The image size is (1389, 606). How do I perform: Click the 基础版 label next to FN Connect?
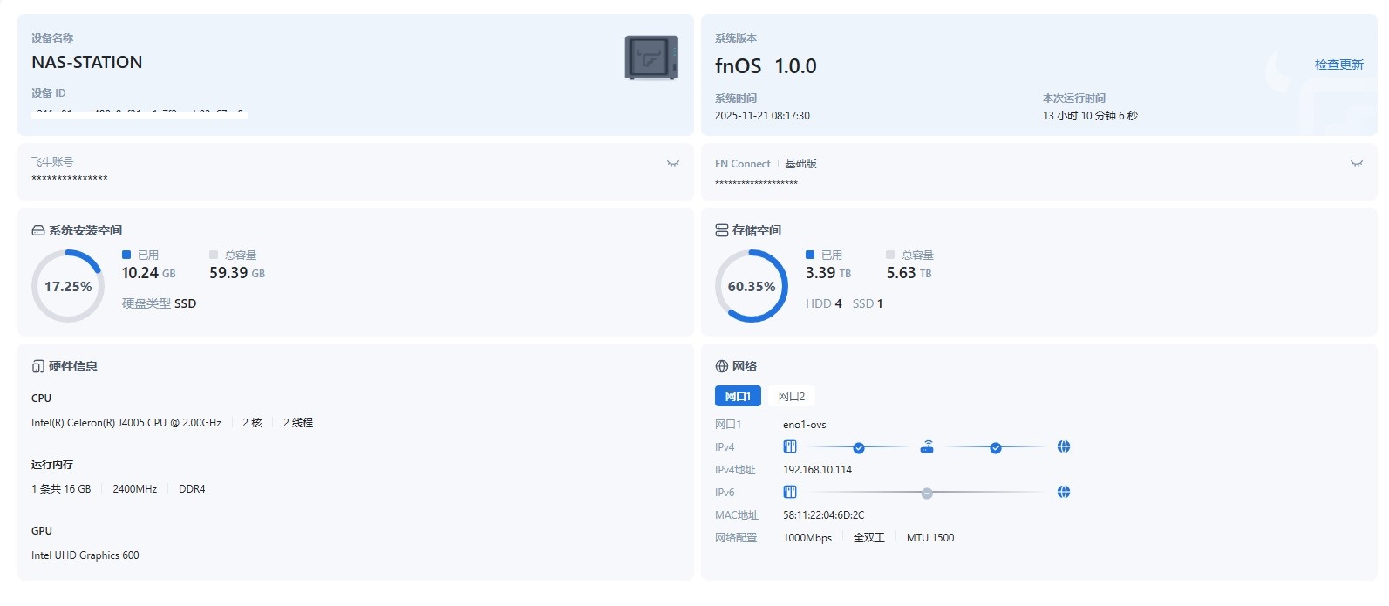click(800, 164)
